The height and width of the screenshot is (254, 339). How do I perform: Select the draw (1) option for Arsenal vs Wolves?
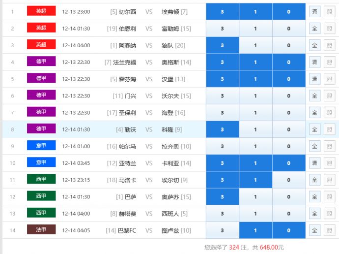pyautogui.click(x=255, y=45)
